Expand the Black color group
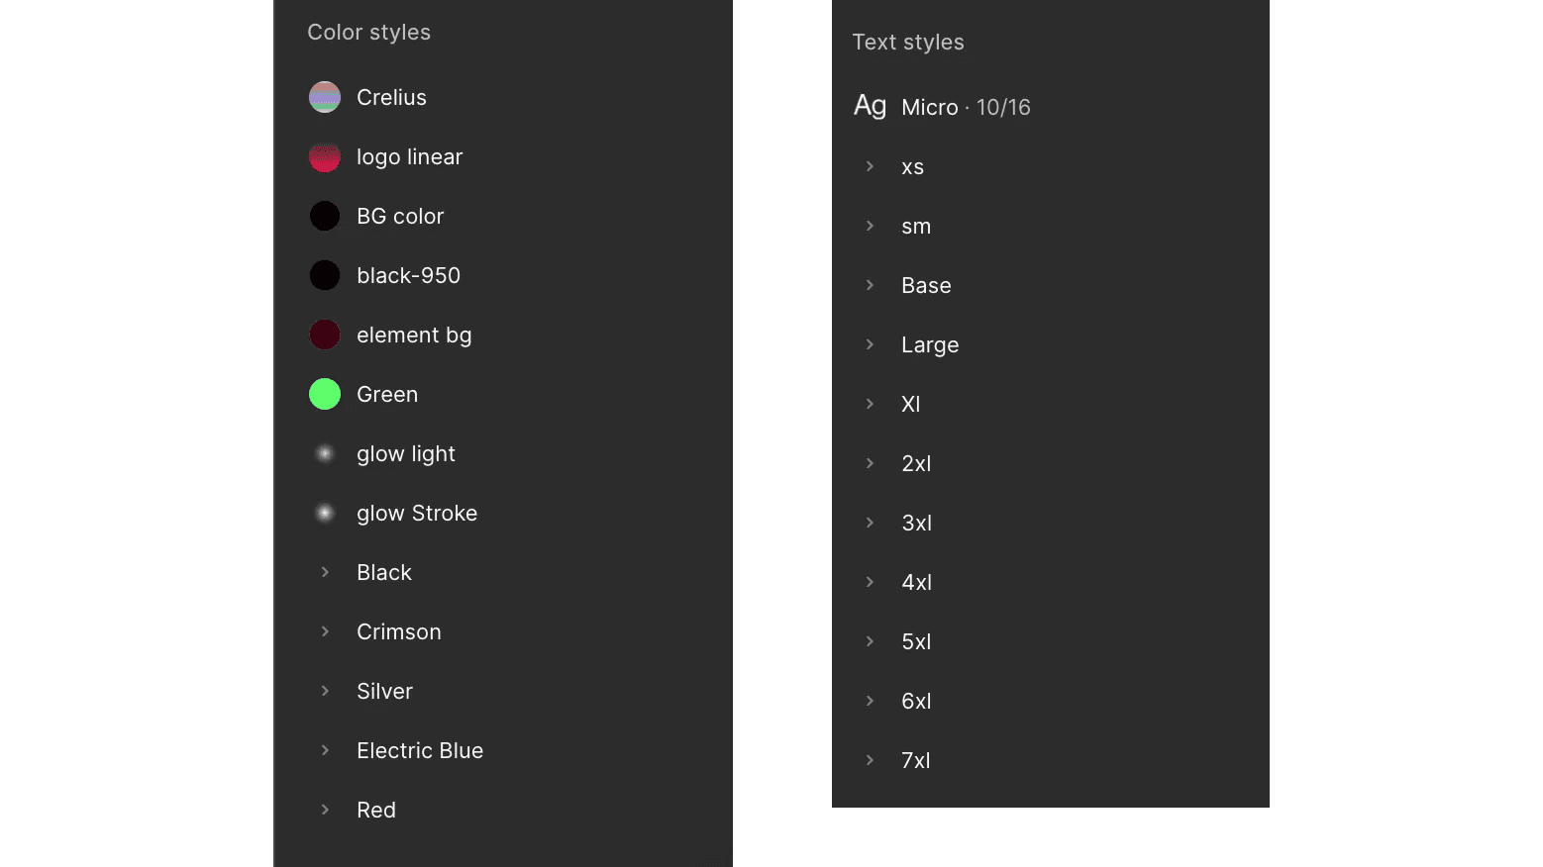Viewport: 1543px width, 867px height. (325, 572)
